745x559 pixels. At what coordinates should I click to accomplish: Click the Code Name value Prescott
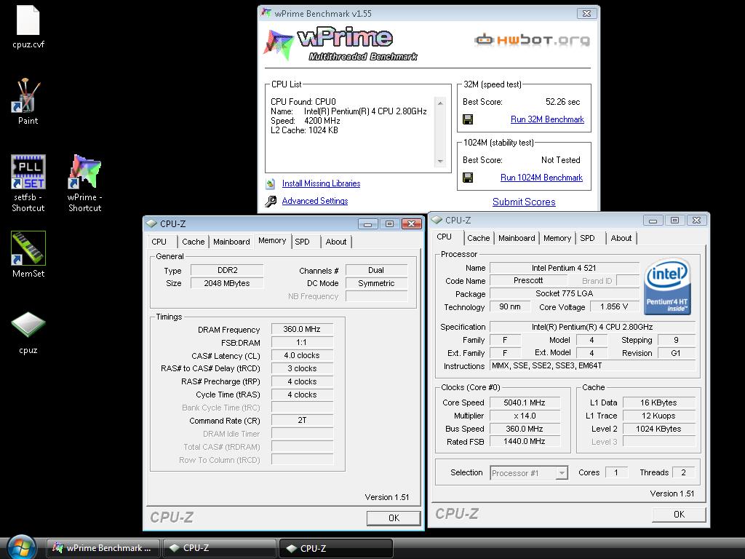[x=528, y=281]
